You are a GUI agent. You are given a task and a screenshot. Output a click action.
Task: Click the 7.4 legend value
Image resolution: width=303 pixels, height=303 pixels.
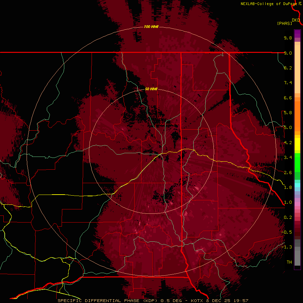click(288, 83)
